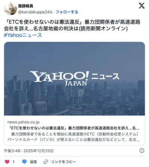
Task: Click the 返信 reply label
Action: (x=33, y=162)
